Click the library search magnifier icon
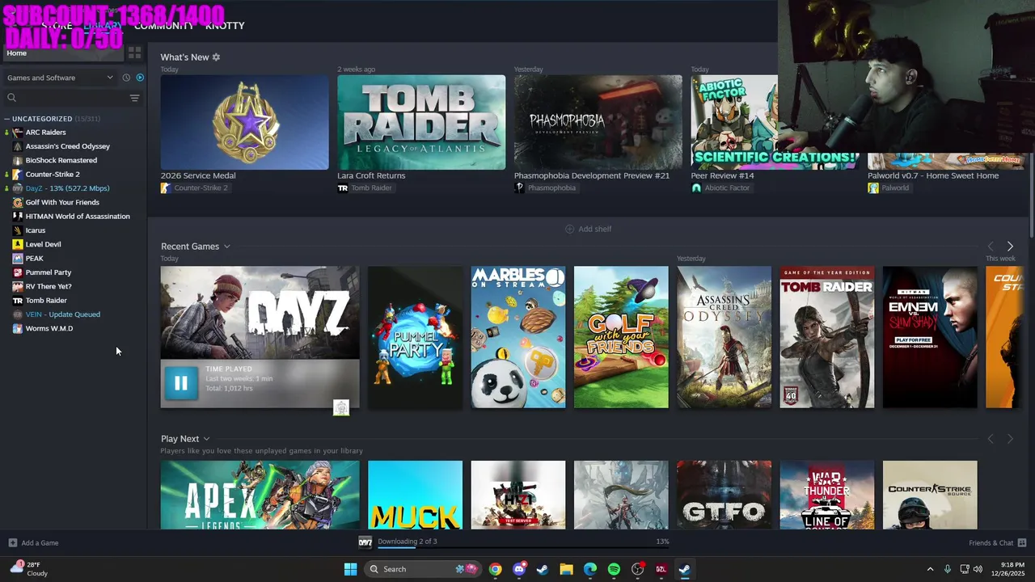This screenshot has height=582, width=1035. click(11, 98)
